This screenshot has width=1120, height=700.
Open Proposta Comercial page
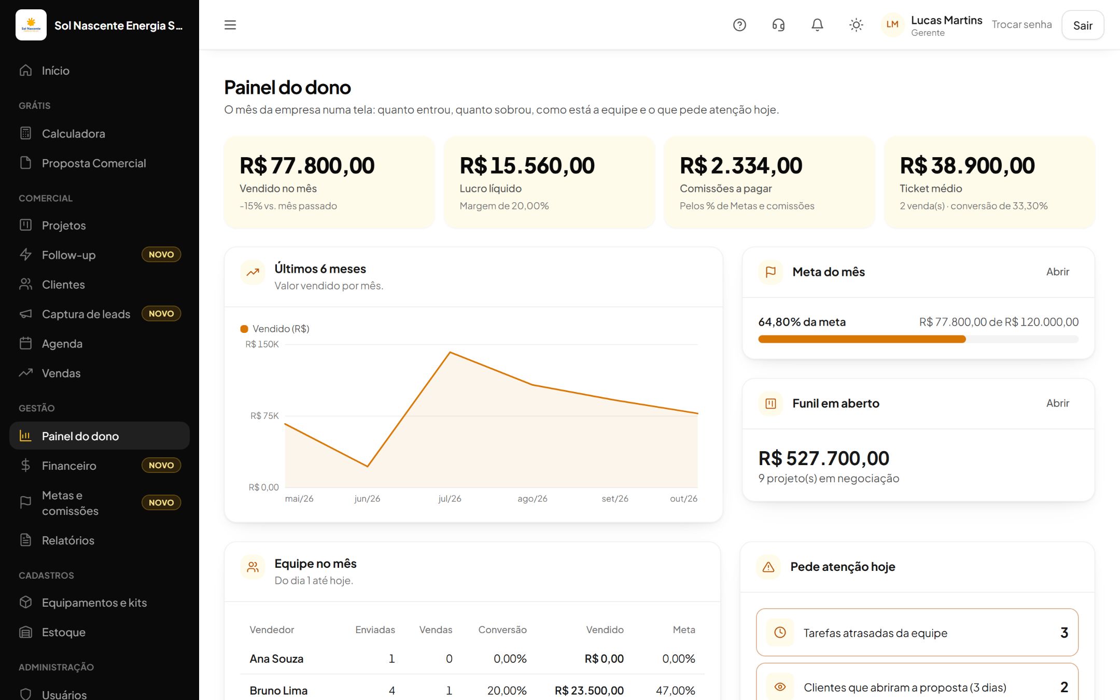pos(100,163)
